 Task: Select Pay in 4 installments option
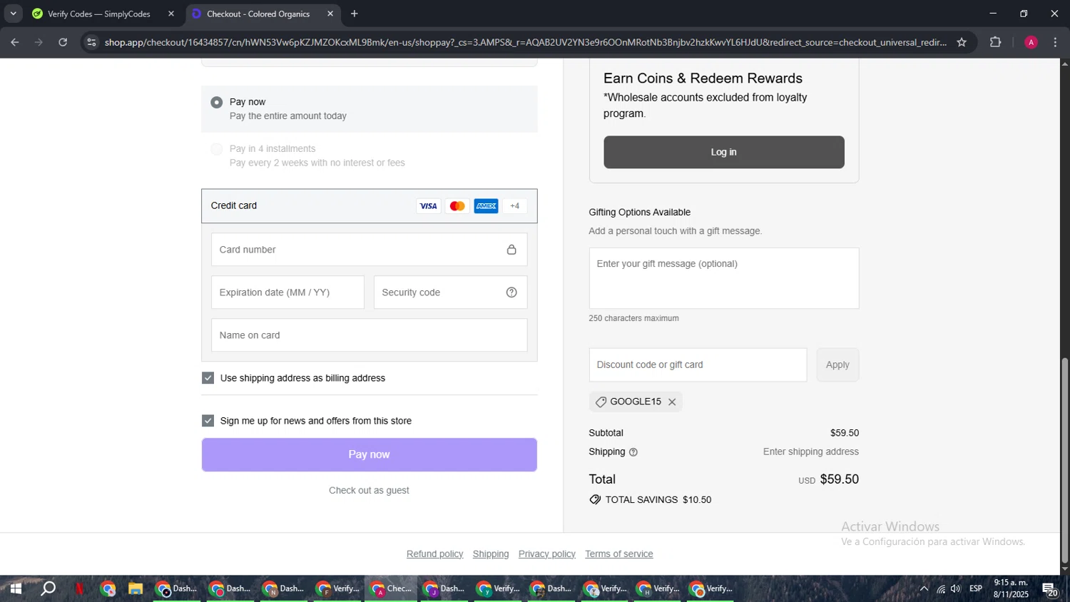[217, 150]
